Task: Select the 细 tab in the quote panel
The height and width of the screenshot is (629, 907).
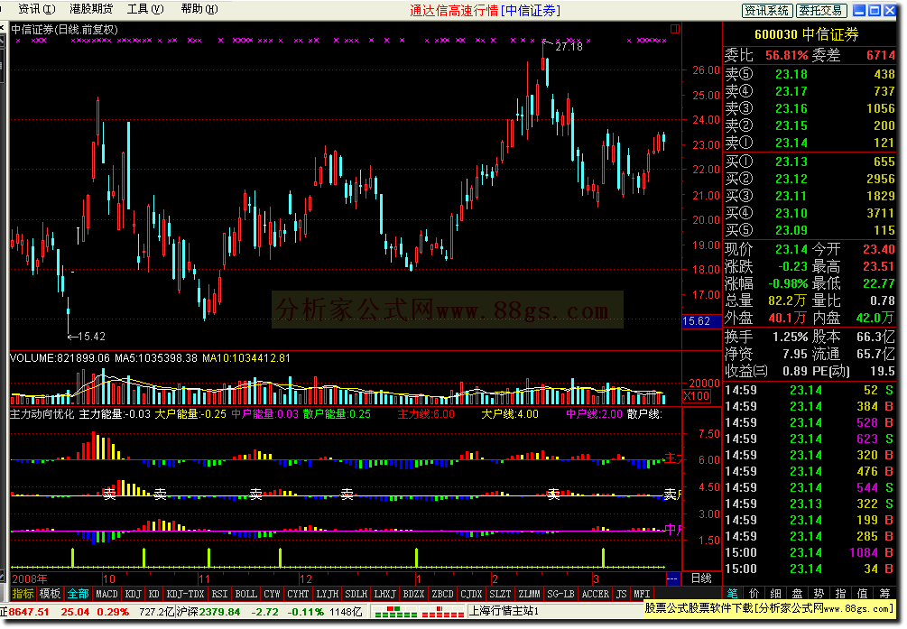Action: 776,594
